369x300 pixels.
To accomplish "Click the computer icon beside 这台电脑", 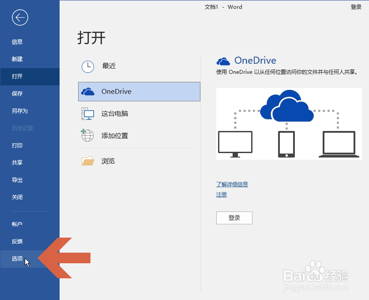I will coord(88,114).
